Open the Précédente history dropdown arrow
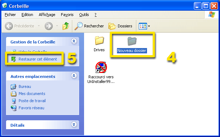220x137 pixels. click(x=39, y=26)
